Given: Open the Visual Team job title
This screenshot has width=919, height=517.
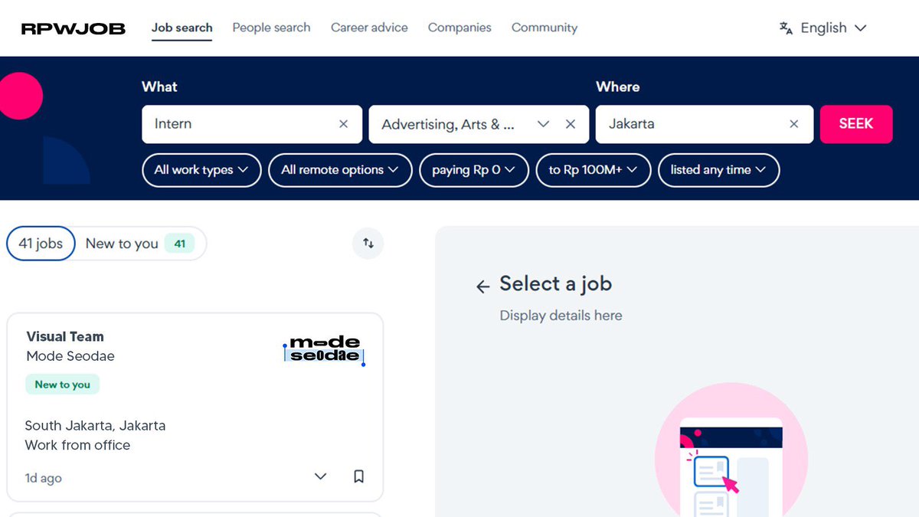Looking at the screenshot, I should pyautogui.click(x=65, y=336).
